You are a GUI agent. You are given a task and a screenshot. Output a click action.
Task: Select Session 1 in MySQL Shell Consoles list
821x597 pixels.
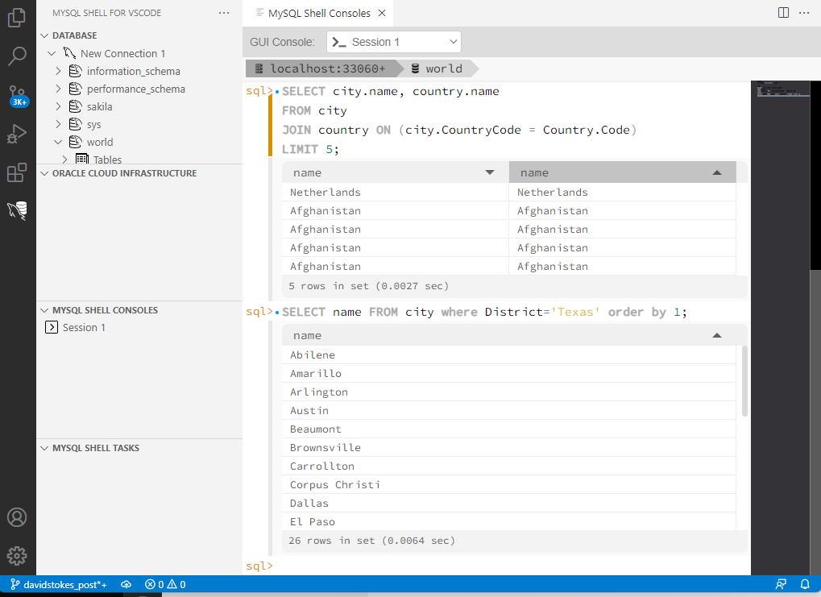click(84, 327)
